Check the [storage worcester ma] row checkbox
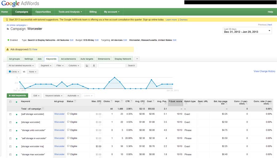 click(x=10, y=147)
